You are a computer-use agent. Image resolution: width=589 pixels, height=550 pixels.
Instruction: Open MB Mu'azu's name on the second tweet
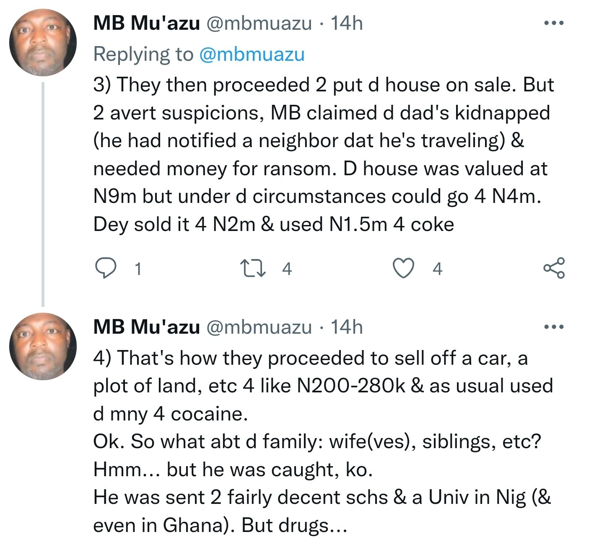click(146, 327)
